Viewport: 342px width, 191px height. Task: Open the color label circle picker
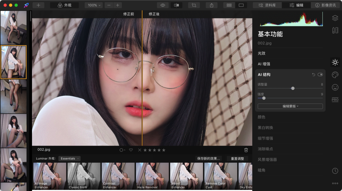pos(123,150)
